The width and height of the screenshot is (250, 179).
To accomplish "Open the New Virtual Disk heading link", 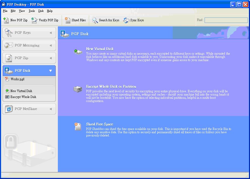I will tap(100, 49).
